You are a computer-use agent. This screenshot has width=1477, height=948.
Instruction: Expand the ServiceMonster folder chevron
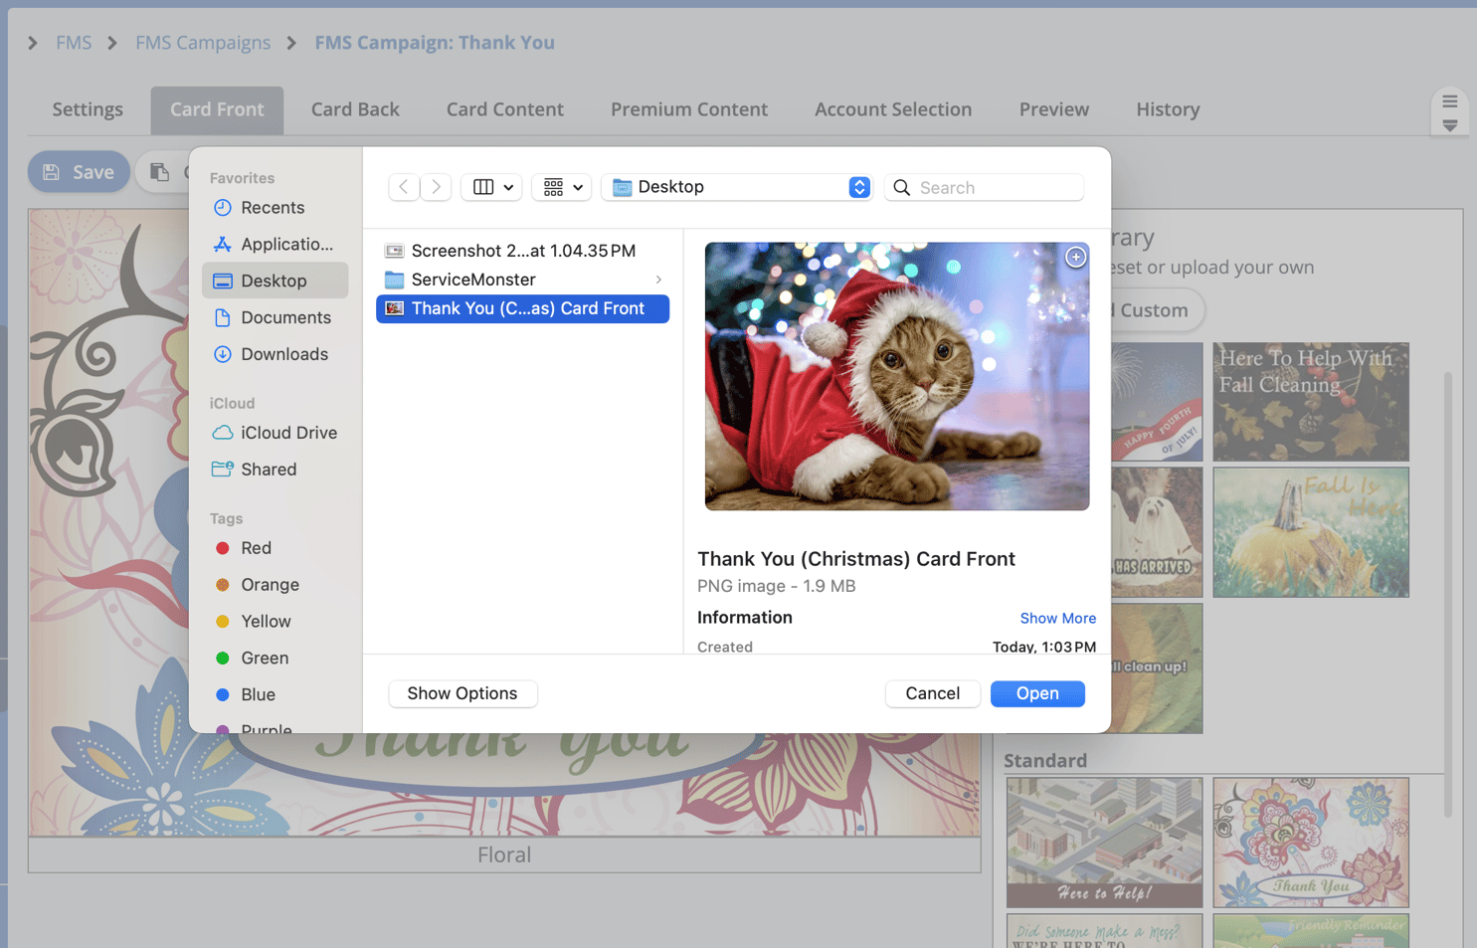click(x=658, y=280)
